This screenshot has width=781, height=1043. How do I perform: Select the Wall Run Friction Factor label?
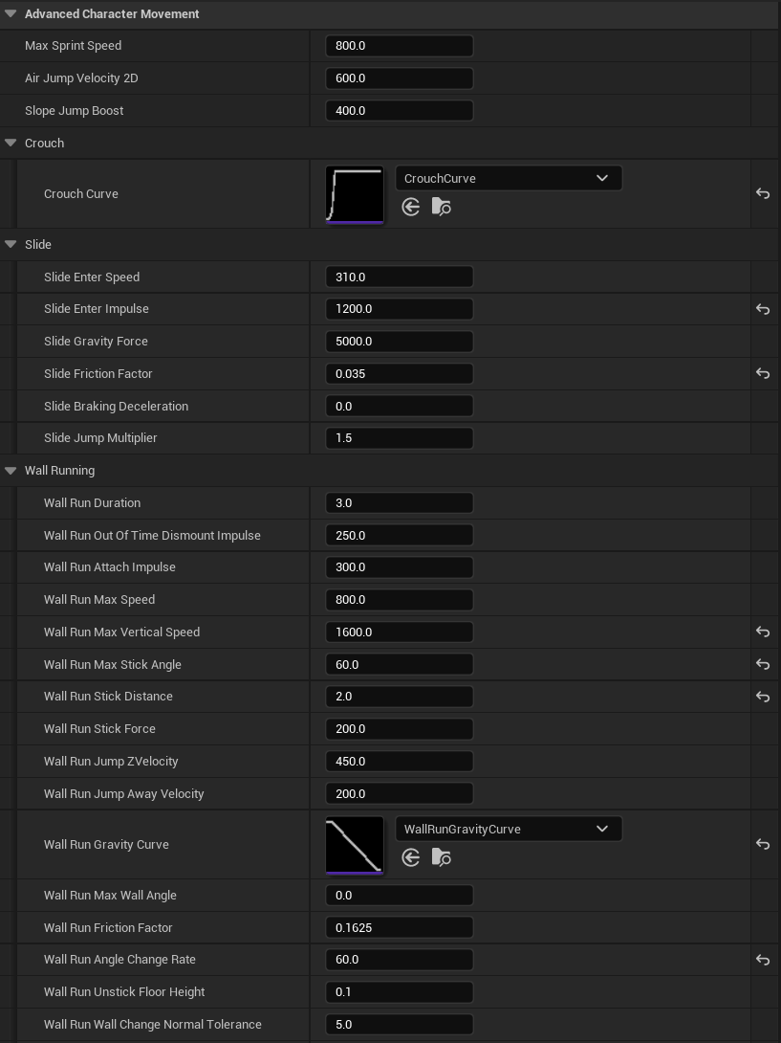[x=108, y=927]
